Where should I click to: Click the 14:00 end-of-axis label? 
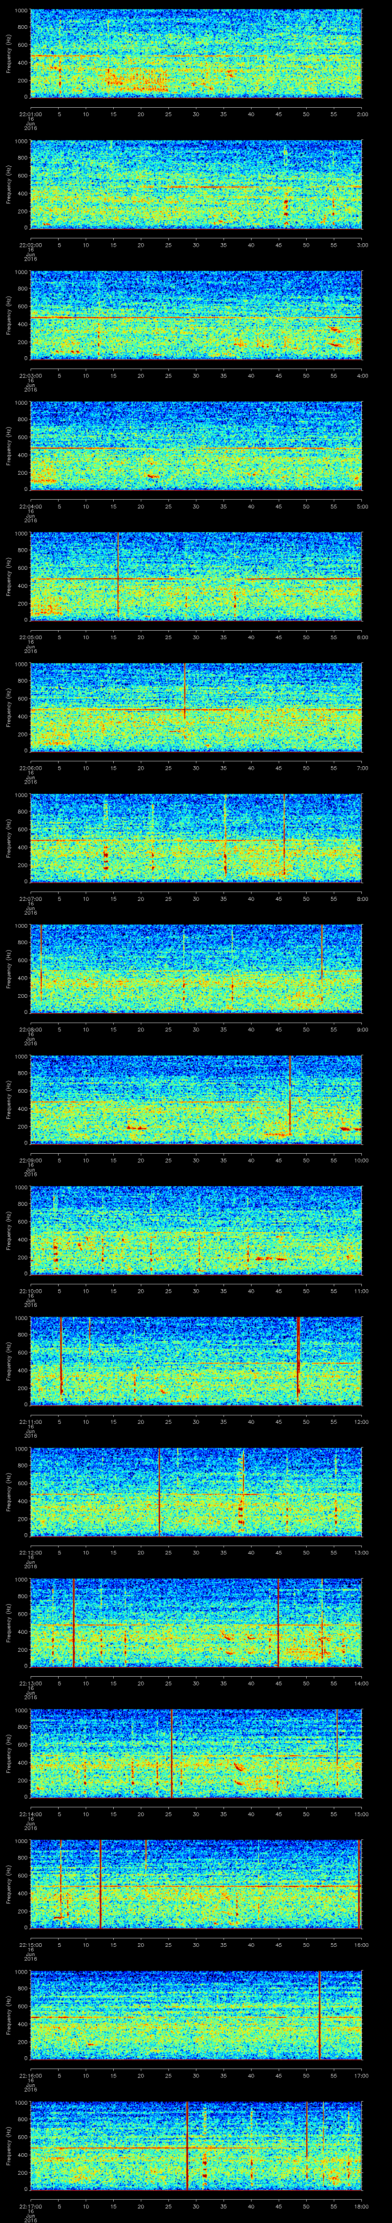click(x=361, y=1683)
